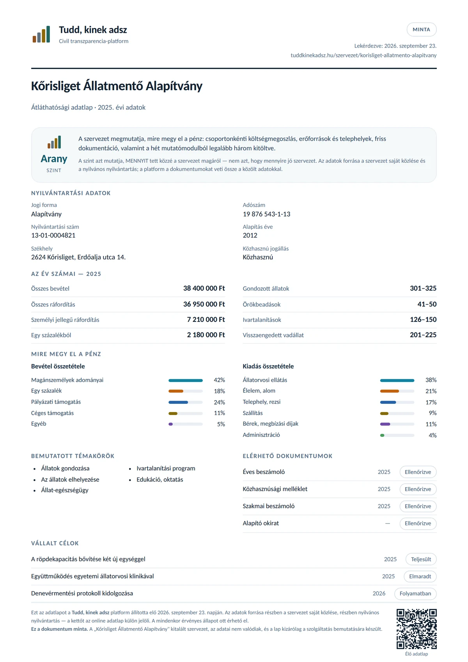Click Ellenőrizve badge for Alapító okirat
The image size is (468, 662).
coord(418,524)
